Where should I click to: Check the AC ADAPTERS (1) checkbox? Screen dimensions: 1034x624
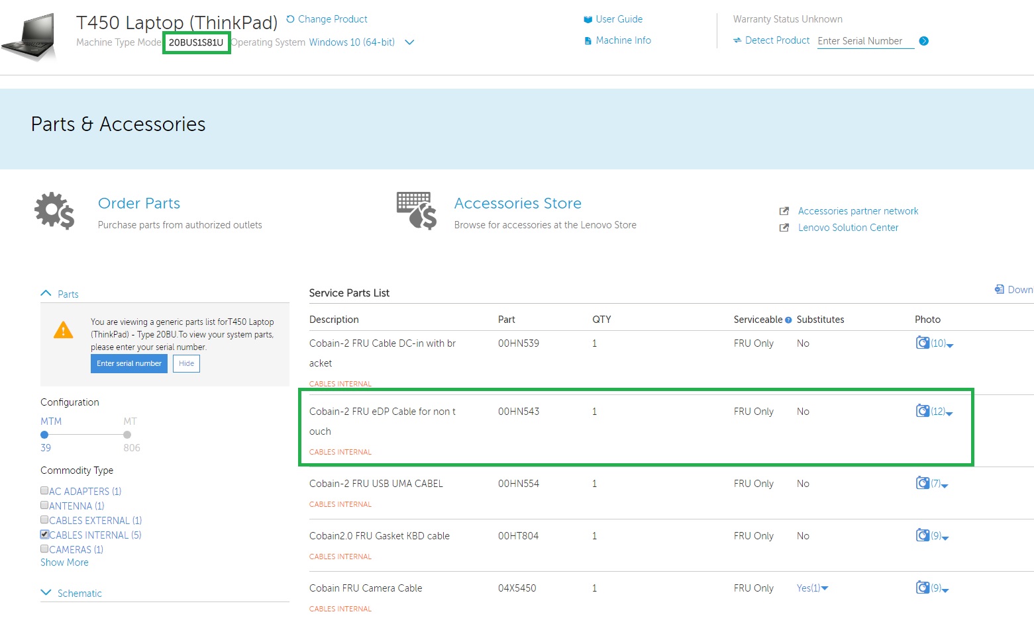pyautogui.click(x=44, y=490)
